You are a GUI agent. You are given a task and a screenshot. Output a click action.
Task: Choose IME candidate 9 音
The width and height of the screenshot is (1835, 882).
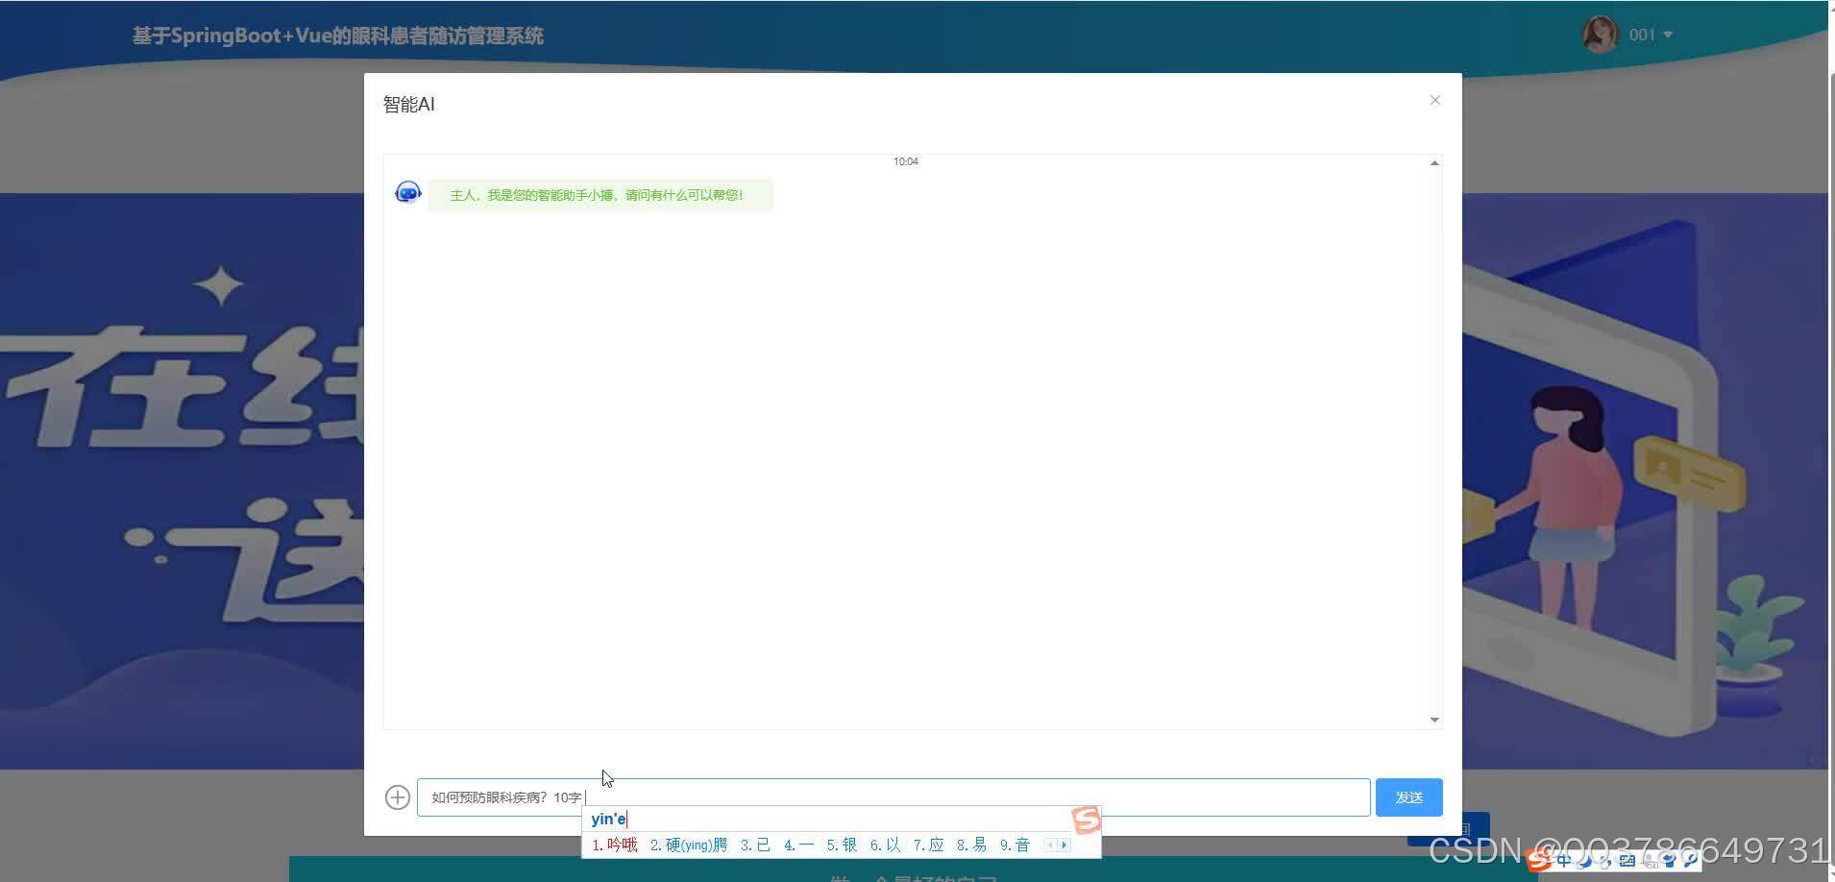tap(1015, 845)
